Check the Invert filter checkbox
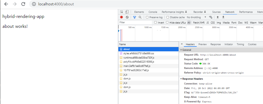263x104 pixels. [x=155, y=22]
